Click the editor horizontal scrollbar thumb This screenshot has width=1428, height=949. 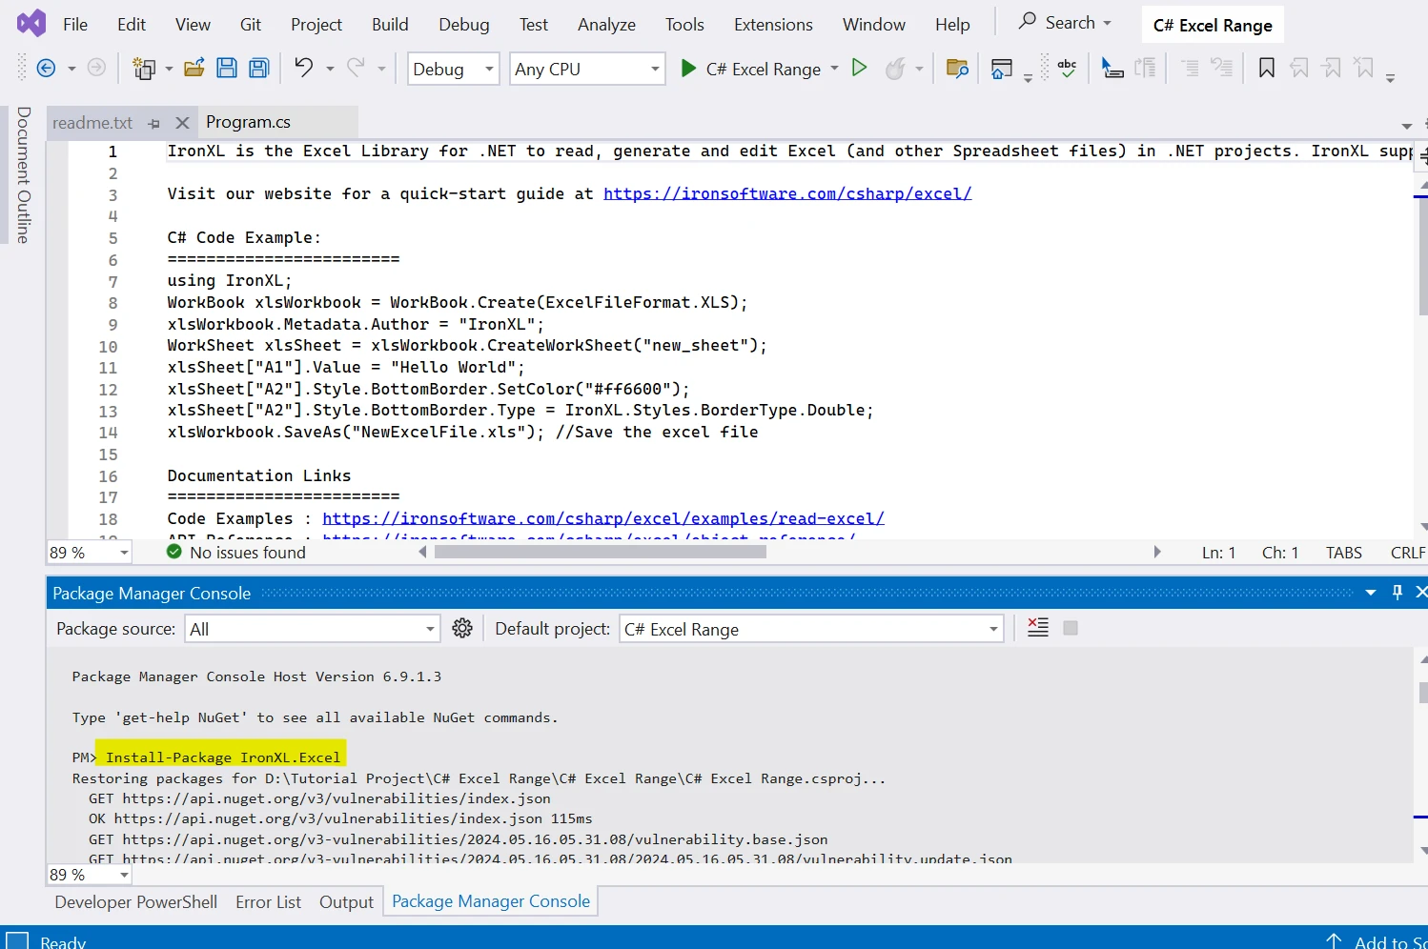click(600, 552)
